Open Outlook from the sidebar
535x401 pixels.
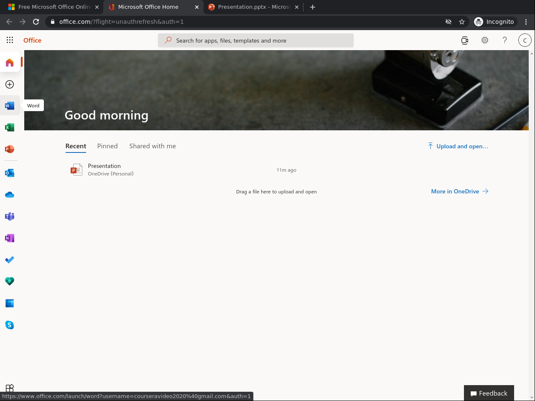tap(10, 173)
